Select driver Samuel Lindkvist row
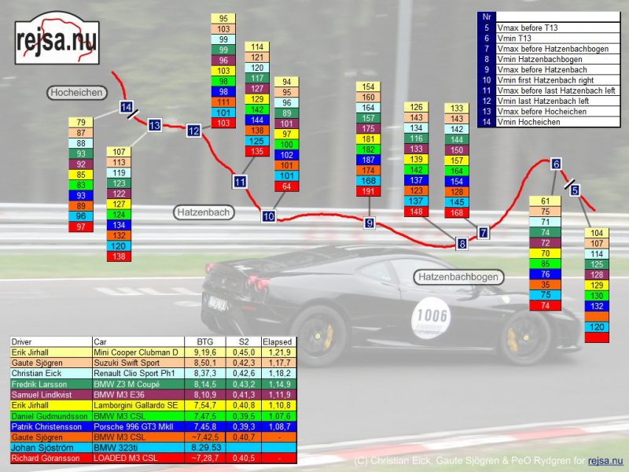Viewport: 629px width, 472px height. click(153, 395)
